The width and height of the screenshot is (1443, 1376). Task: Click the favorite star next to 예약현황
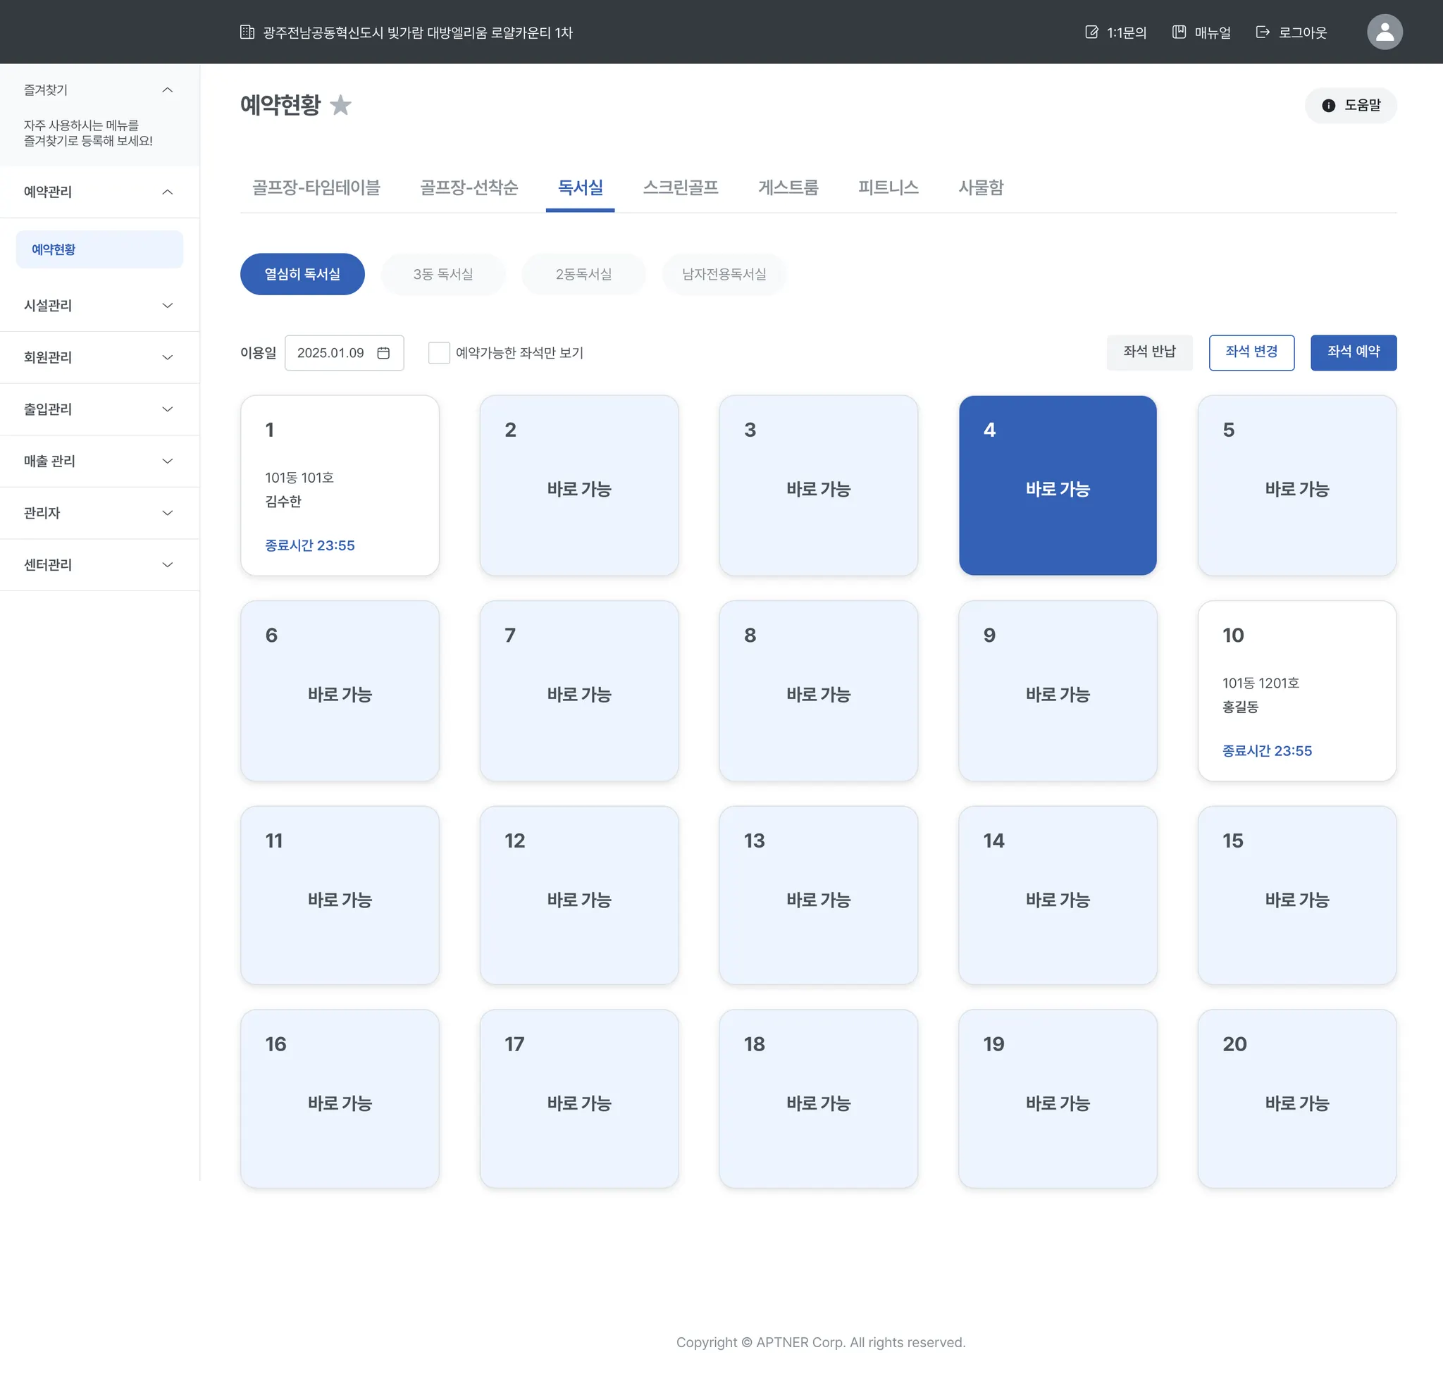pyautogui.click(x=340, y=106)
